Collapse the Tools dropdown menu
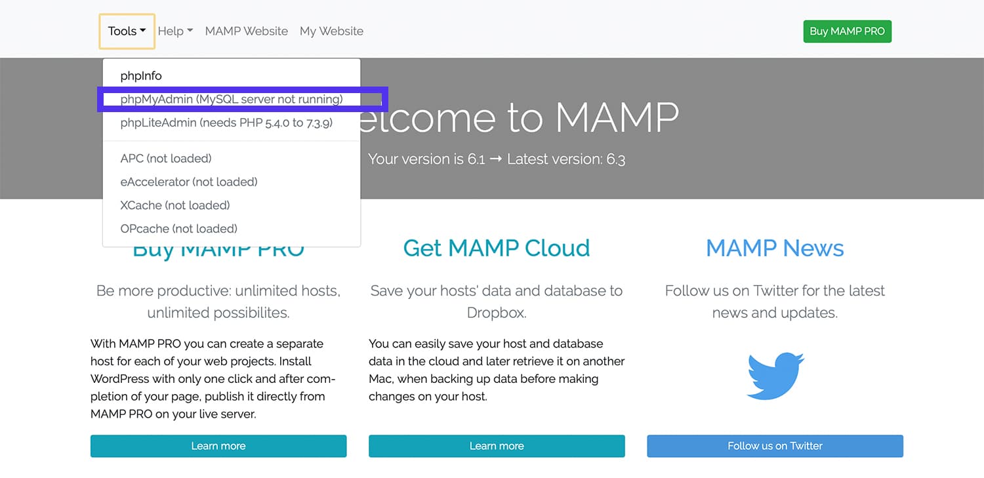 click(127, 31)
